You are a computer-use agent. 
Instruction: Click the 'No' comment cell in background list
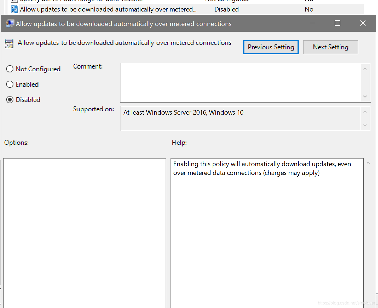click(309, 9)
